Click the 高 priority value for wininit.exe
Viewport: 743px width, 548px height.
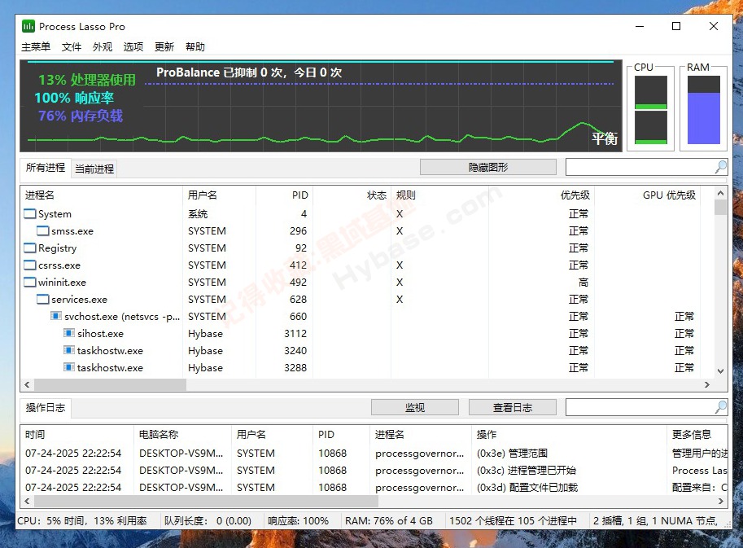583,282
